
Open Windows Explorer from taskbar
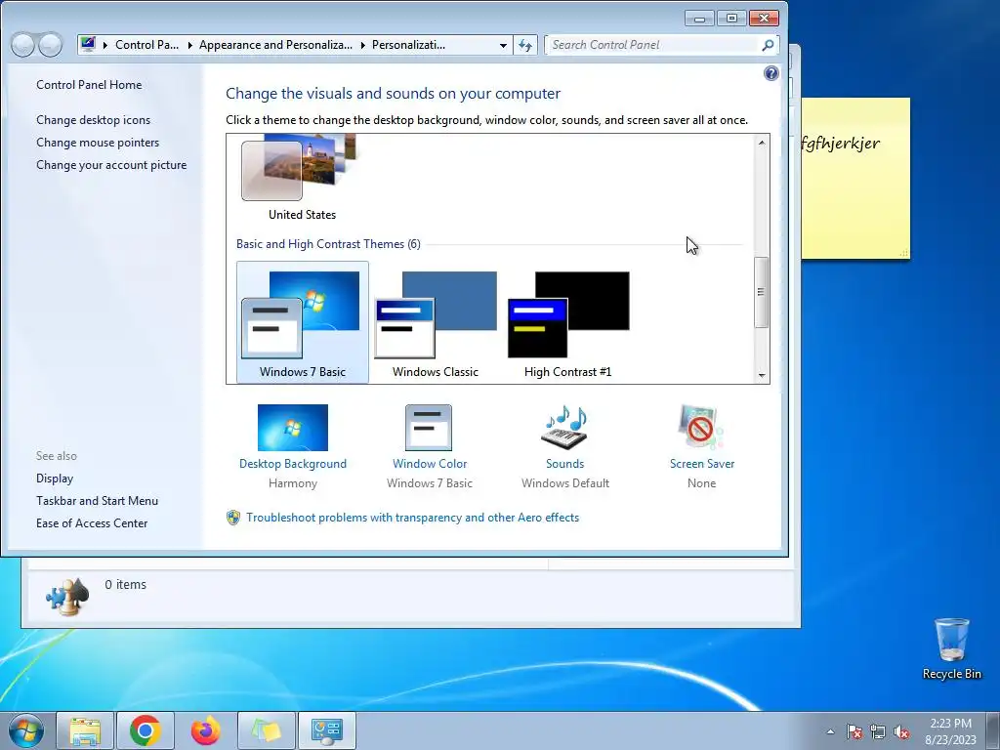pos(85,730)
